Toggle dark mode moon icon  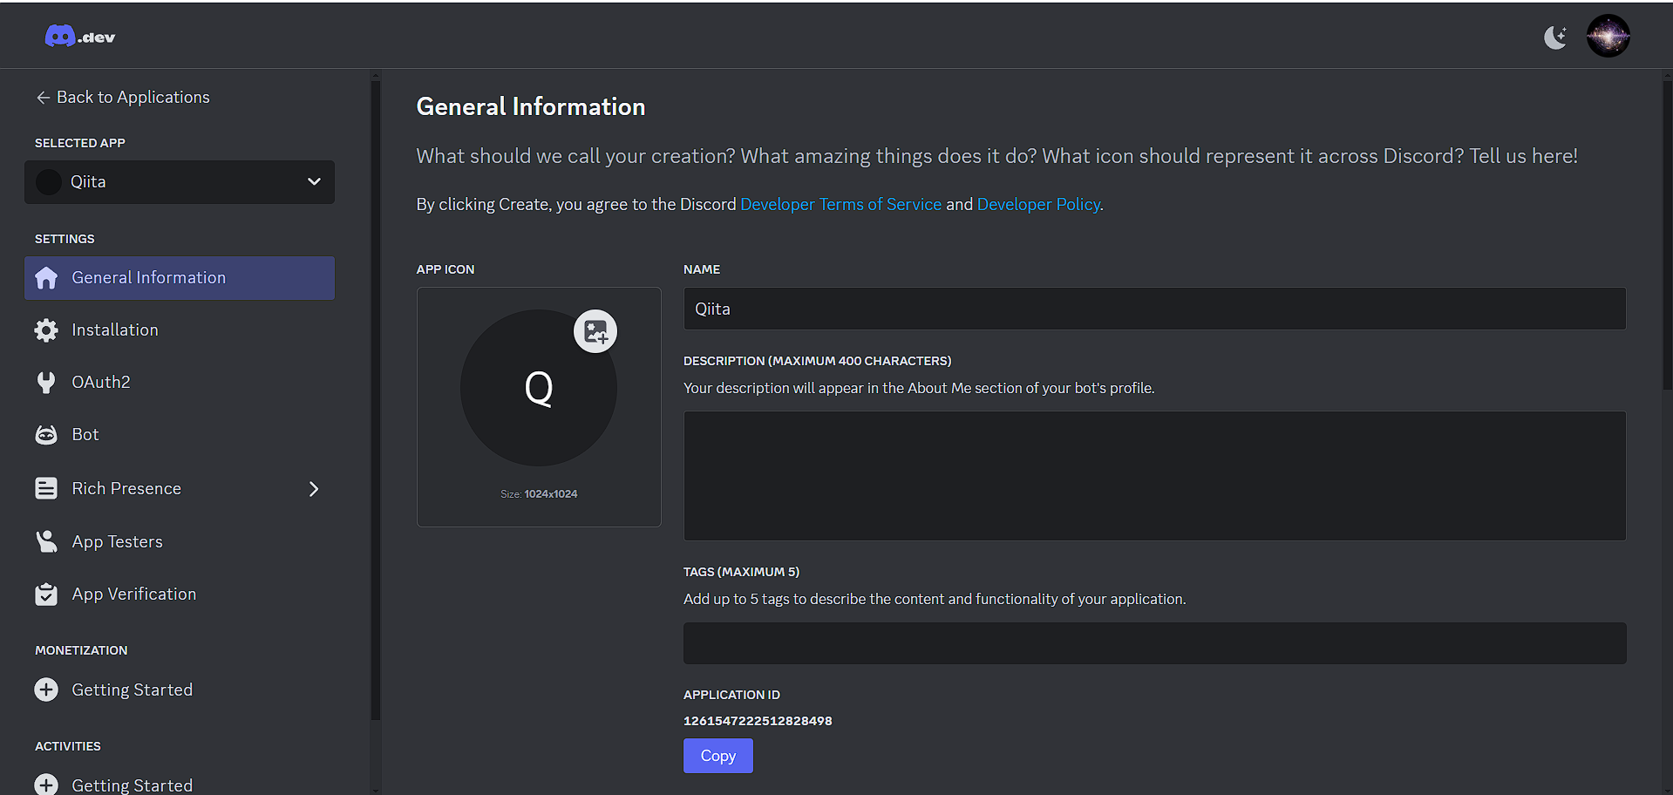[x=1555, y=37]
